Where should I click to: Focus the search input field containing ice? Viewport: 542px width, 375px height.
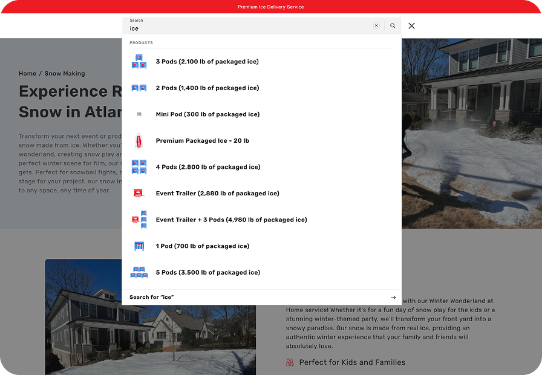[248, 28]
